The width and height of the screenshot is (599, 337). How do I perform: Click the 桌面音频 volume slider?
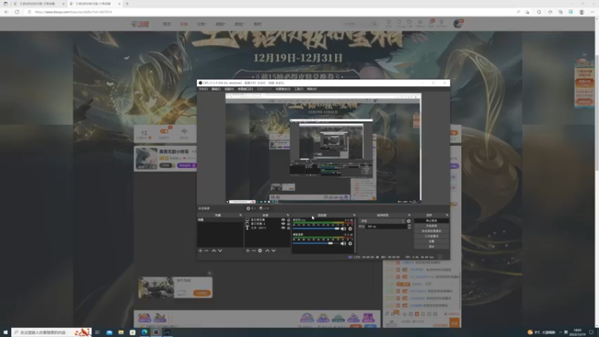[x=316, y=243]
